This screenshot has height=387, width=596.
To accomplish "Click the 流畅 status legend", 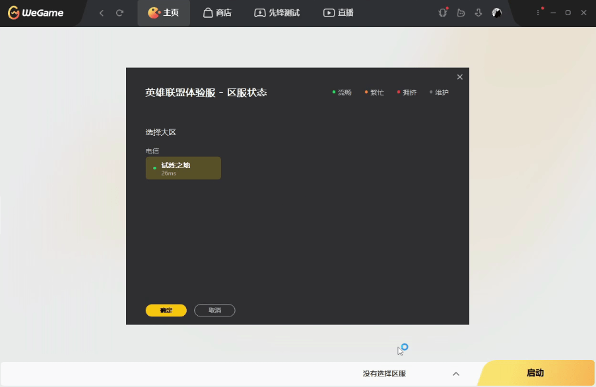I will tap(342, 92).
